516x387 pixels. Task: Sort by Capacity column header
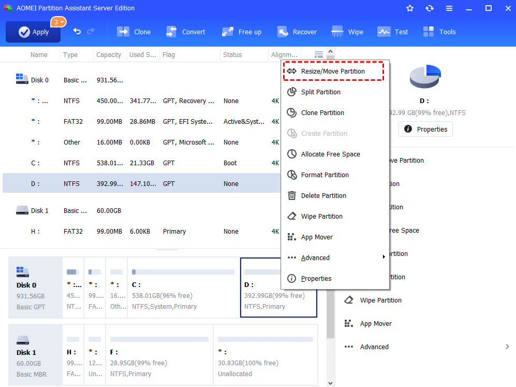click(109, 55)
